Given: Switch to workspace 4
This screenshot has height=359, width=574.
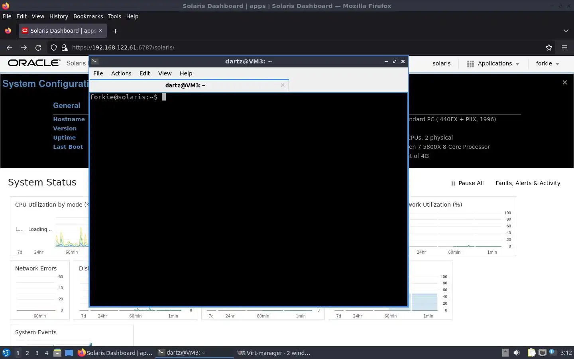Looking at the screenshot, I should (x=47, y=353).
